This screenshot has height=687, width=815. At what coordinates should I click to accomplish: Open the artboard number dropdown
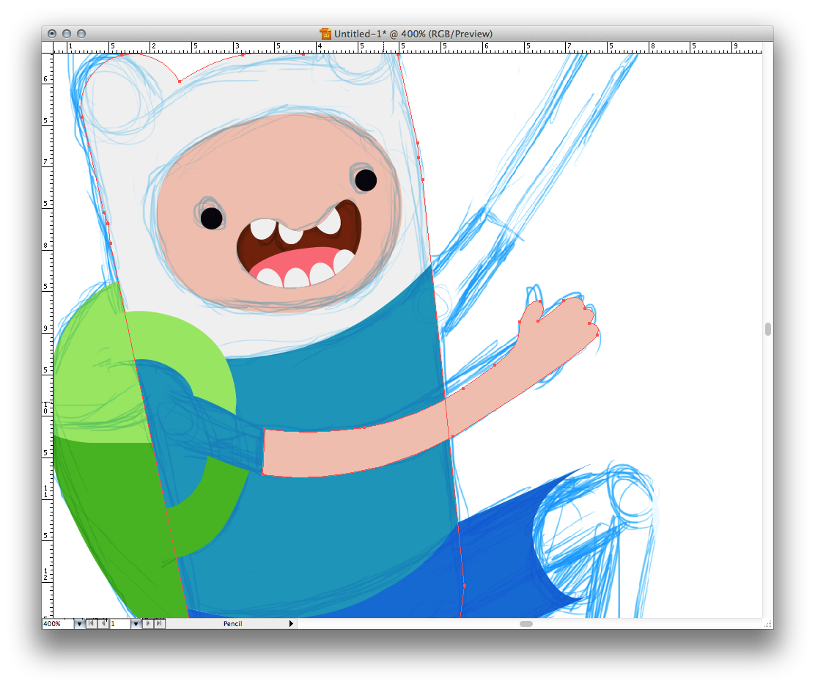click(136, 624)
